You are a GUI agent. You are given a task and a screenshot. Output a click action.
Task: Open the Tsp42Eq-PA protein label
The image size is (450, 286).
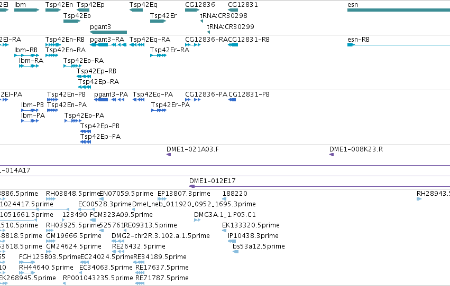153,94
